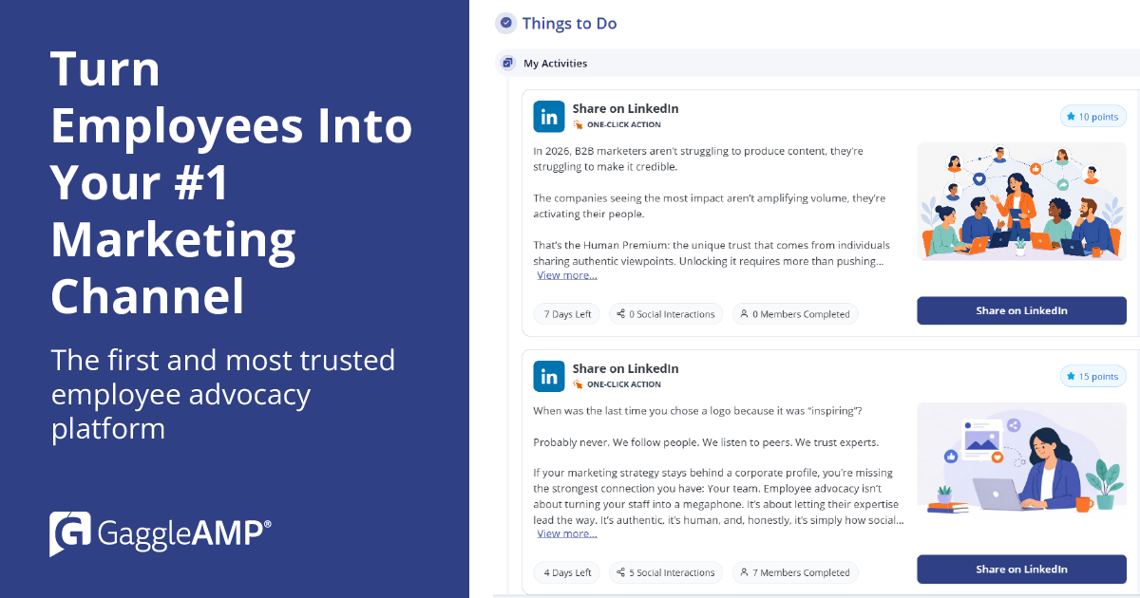
Task: Click Share on LinkedIn button for 15-point activity
Action: click(1021, 570)
